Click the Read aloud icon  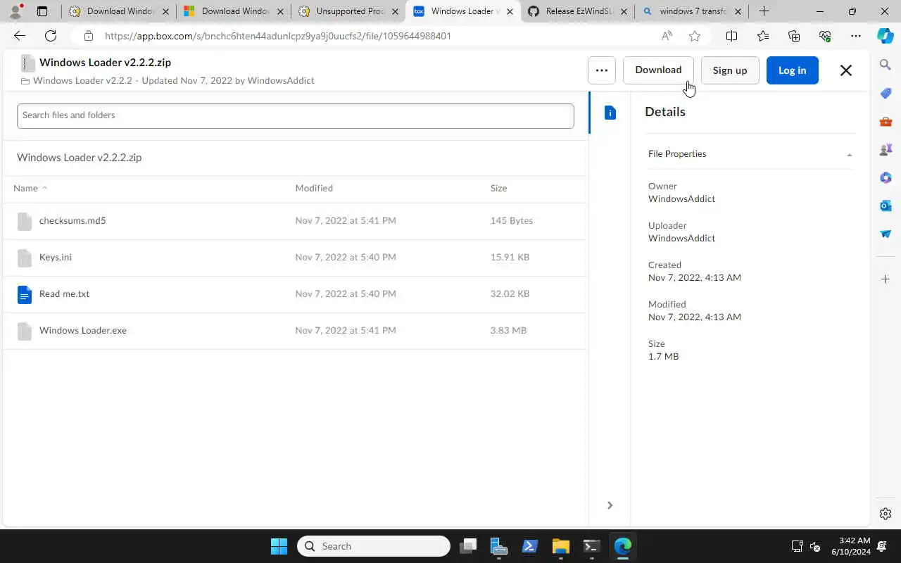click(x=667, y=36)
